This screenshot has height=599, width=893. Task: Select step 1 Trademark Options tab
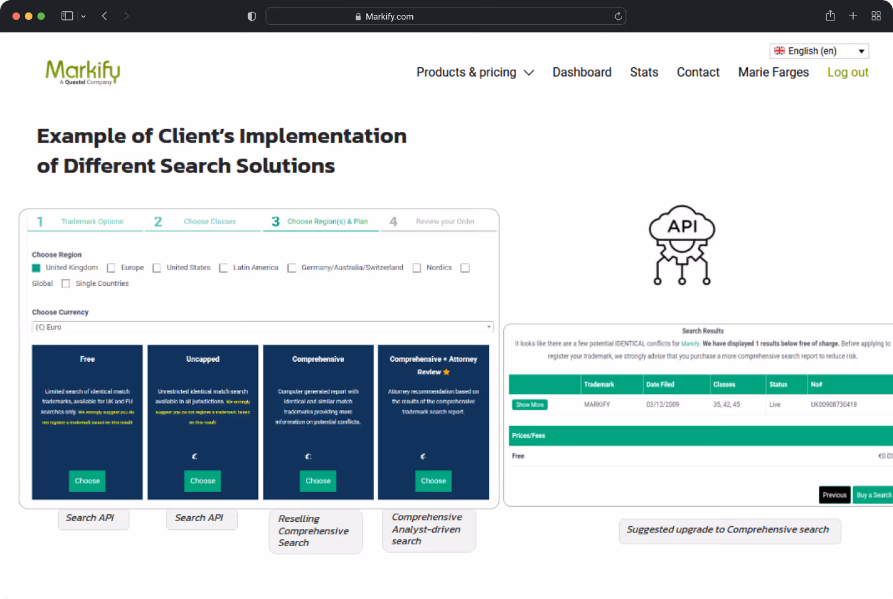(85, 222)
